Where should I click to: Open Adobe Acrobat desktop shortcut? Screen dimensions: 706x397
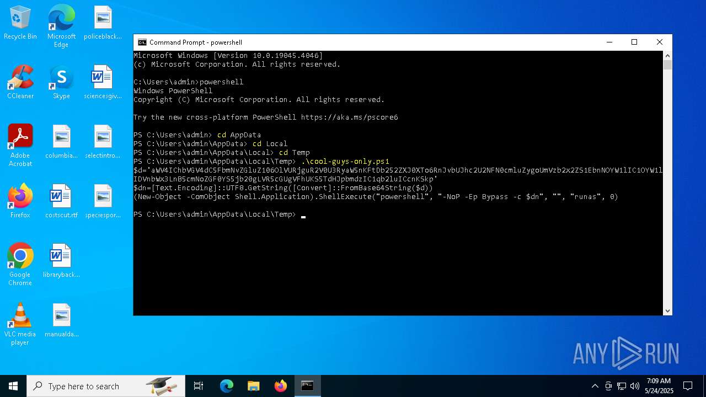pos(20,146)
